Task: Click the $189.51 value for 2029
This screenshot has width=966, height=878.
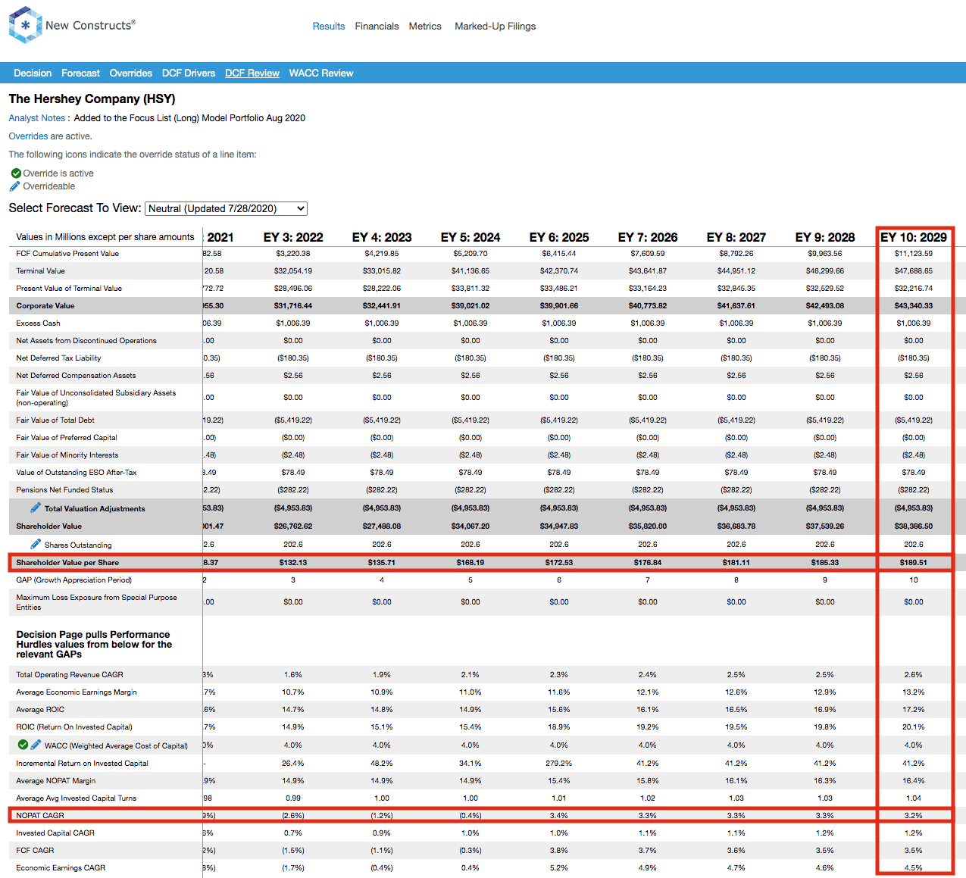Action: coord(914,563)
